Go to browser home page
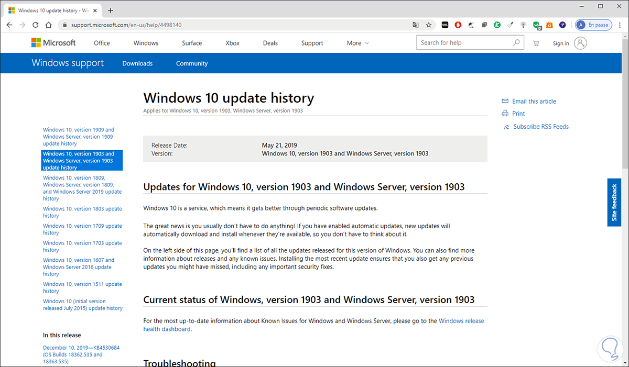Screen dimensions: 629x367 click(49, 25)
